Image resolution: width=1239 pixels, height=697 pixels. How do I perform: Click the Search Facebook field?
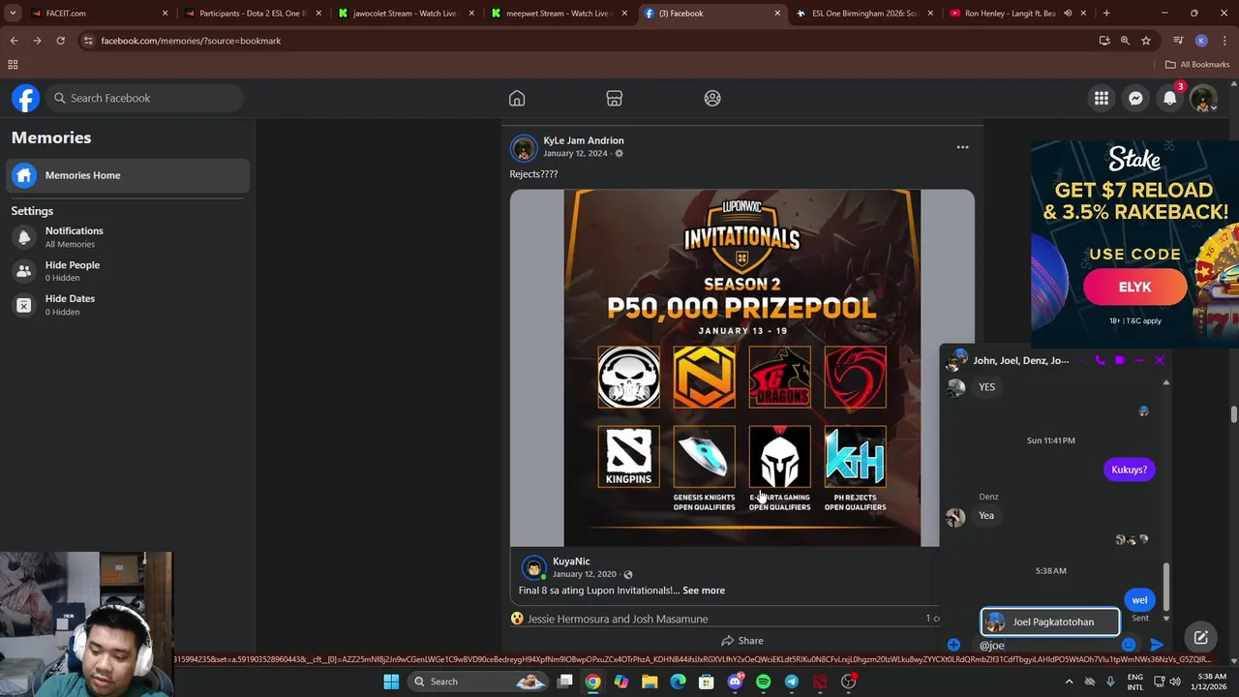pos(144,98)
